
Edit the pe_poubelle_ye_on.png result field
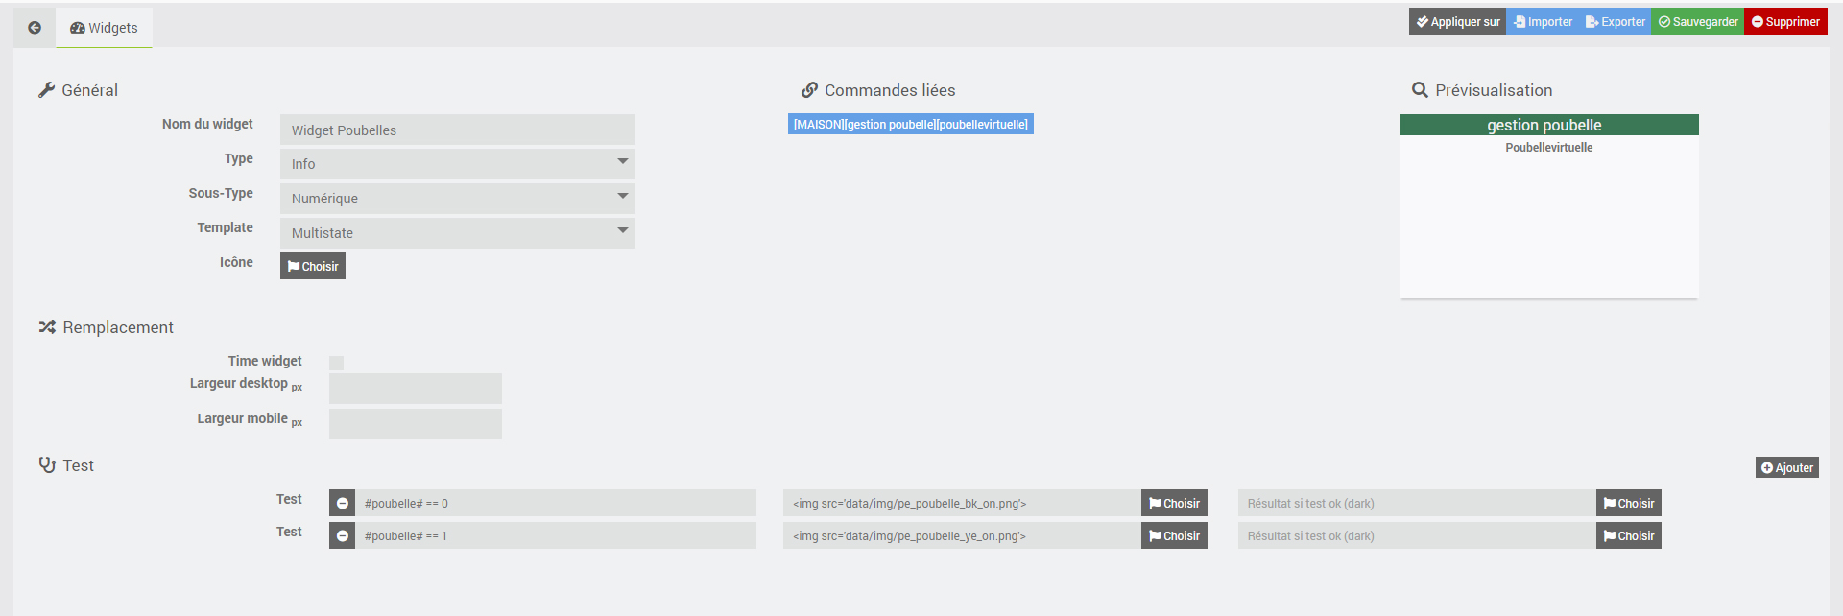(962, 535)
